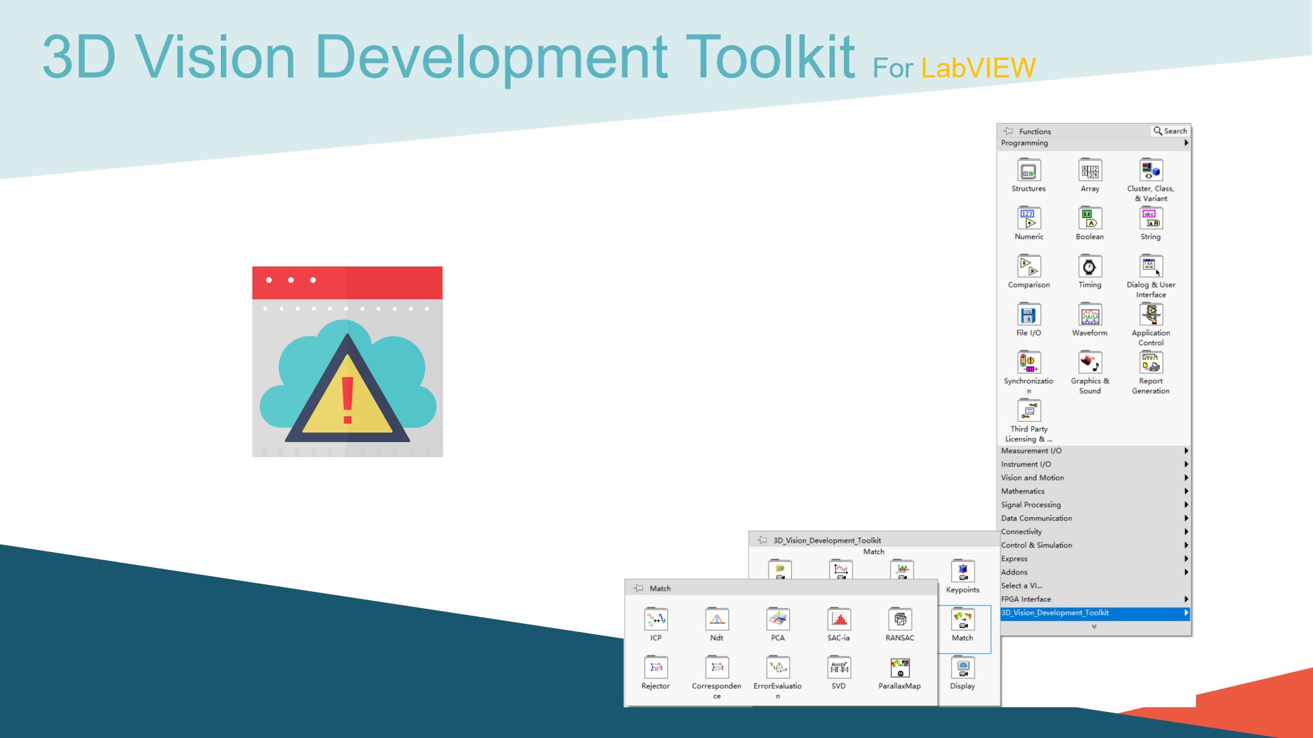This screenshot has width=1313, height=738.
Task: Select the ICP registration icon
Action: [655, 620]
